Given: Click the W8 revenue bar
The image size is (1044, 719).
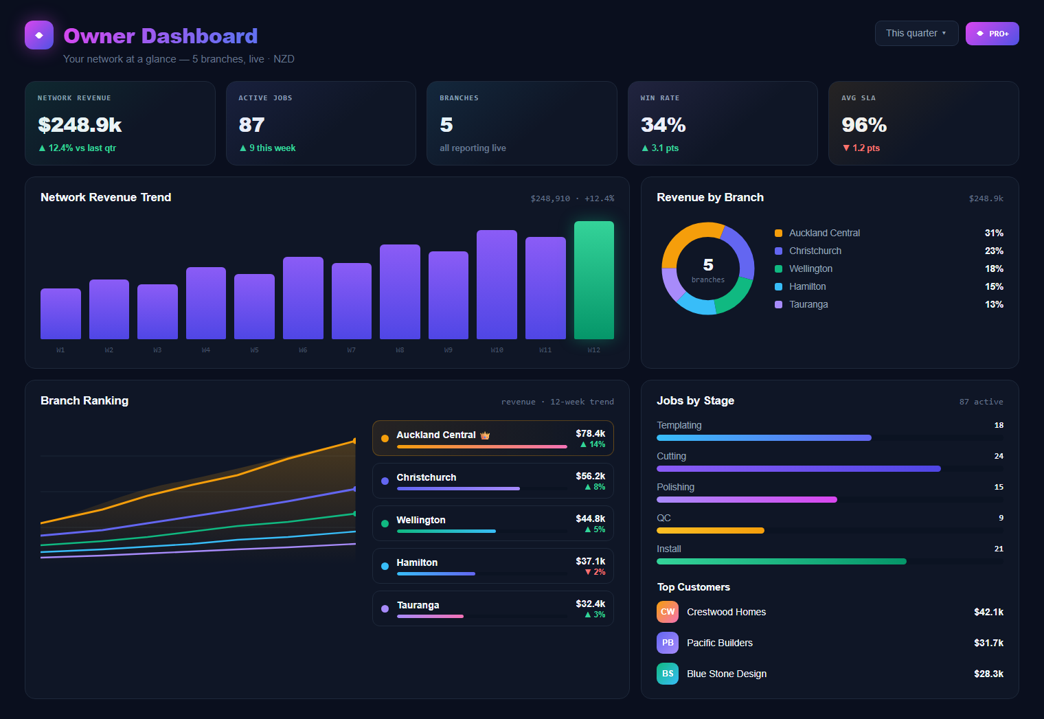Looking at the screenshot, I should pyautogui.click(x=400, y=292).
